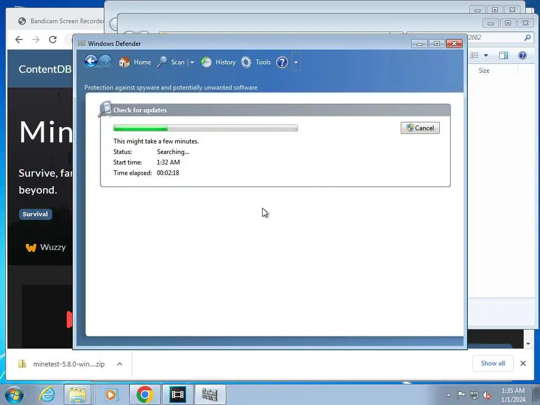
Task: Switch to Windows Defender on the taskbar
Action: [x=210, y=394]
